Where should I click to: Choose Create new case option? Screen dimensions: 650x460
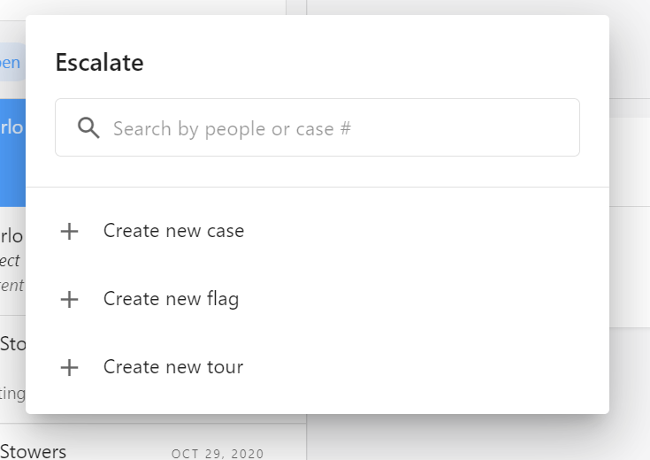click(317, 231)
